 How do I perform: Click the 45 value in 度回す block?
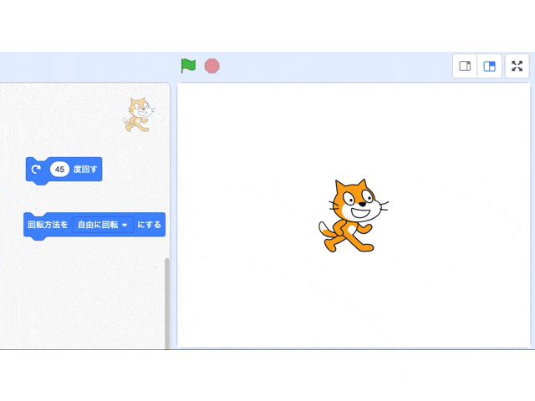pyautogui.click(x=59, y=169)
